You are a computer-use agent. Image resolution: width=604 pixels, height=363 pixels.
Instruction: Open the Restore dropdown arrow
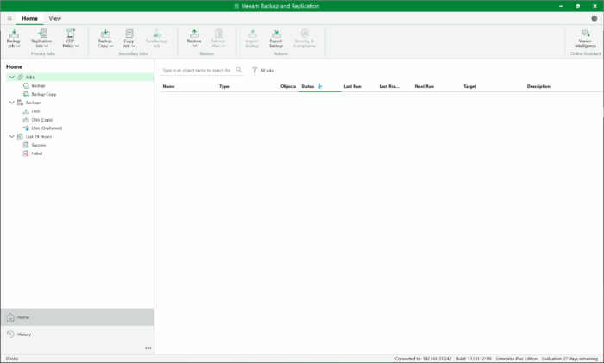point(195,46)
